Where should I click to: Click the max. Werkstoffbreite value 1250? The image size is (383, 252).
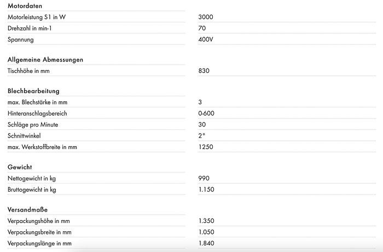pos(206,147)
